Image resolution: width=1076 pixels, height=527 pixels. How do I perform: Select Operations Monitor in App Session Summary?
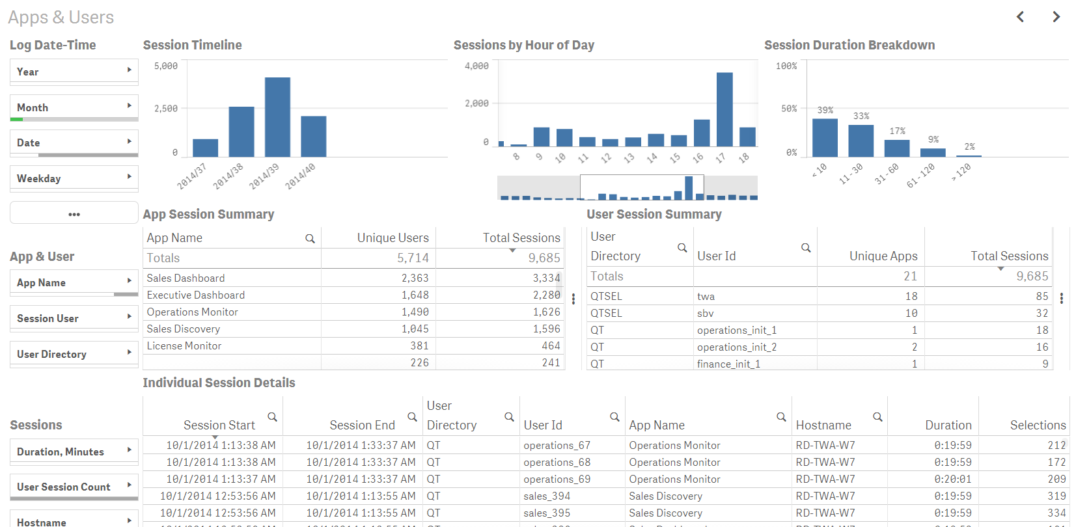pos(353,312)
